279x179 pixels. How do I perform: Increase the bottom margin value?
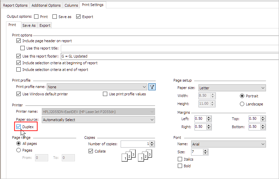coord(263,125)
